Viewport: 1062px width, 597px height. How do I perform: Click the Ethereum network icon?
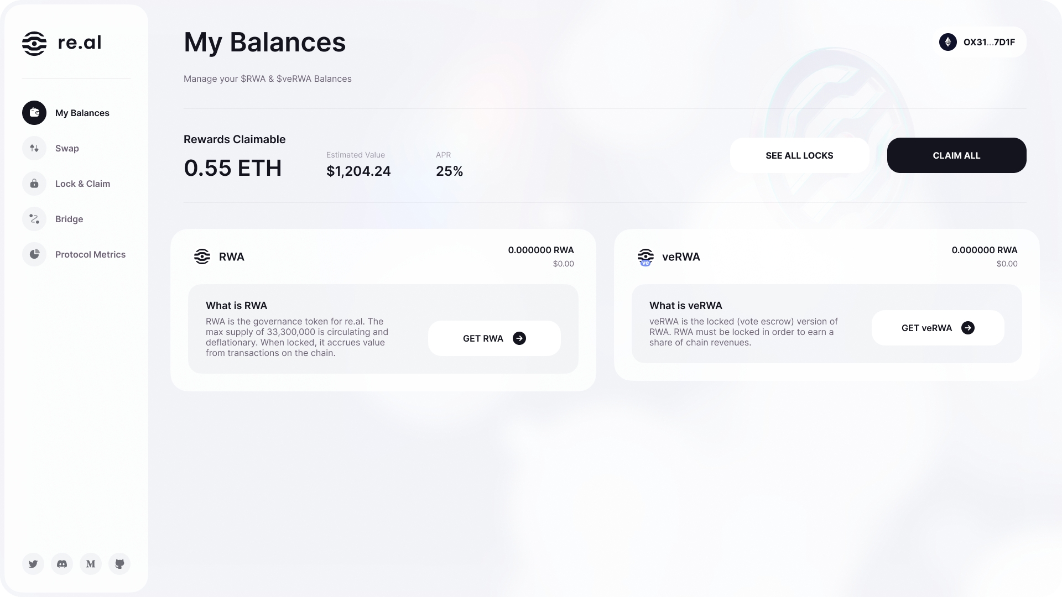click(948, 42)
